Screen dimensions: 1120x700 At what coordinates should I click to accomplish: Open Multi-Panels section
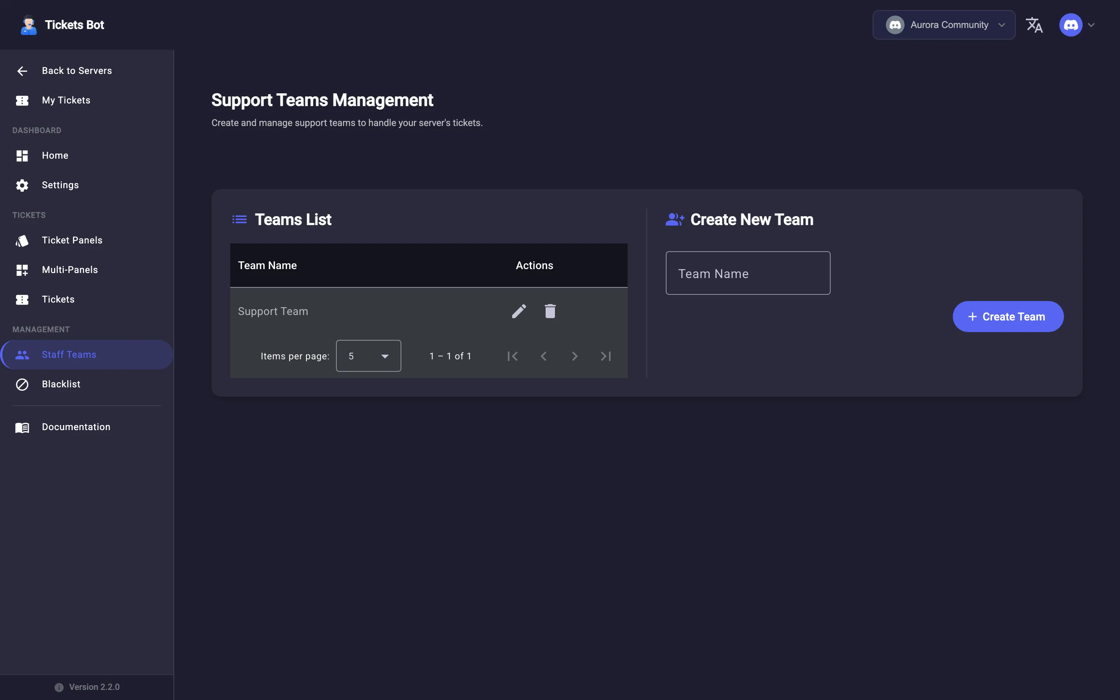pyautogui.click(x=87, y=270)
